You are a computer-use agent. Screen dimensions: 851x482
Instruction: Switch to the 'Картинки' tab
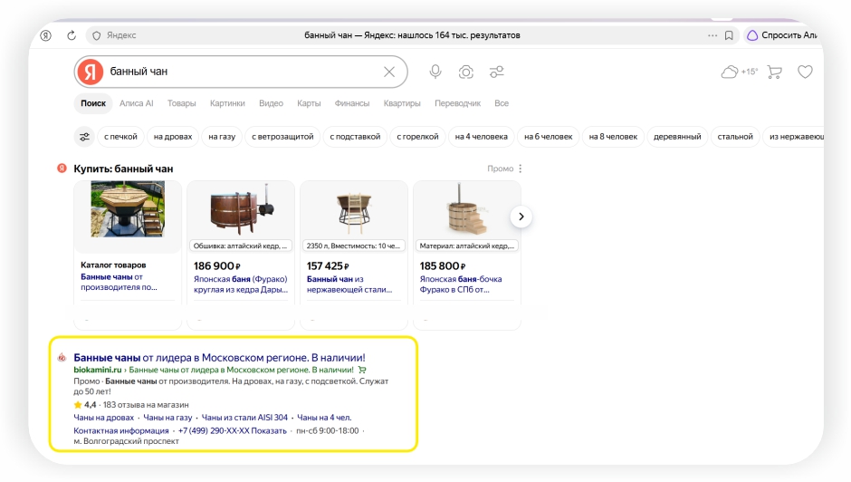(227, 103)
